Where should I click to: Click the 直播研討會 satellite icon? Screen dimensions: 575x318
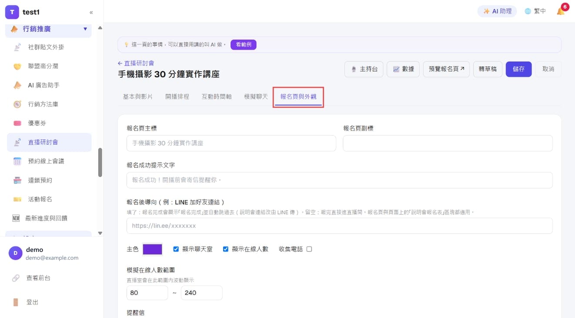tap(17, 142)
